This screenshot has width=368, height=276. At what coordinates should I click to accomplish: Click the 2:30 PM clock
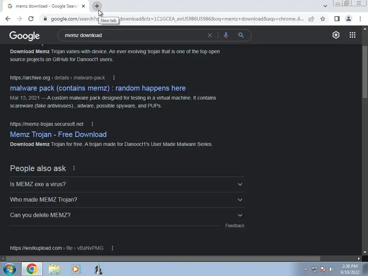[x=350, y=266]
